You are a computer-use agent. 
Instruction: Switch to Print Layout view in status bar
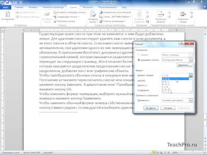[x=154, y=152]
